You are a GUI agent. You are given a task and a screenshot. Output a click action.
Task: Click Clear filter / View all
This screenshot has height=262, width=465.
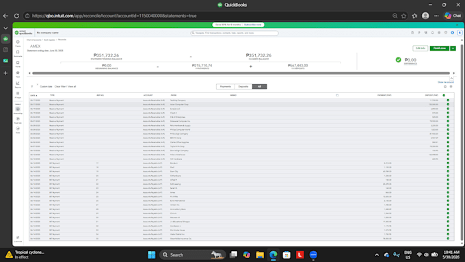pos(65,87)
